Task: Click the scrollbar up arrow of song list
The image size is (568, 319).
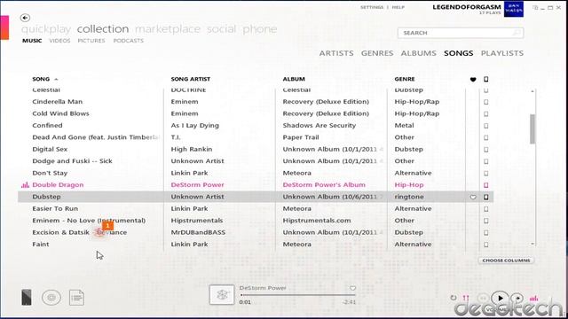Action: pyautogui.click(x=532, y=91)
